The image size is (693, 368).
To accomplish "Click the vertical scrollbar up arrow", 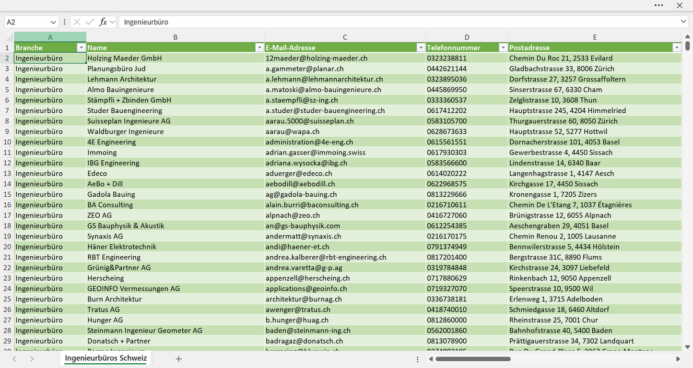I will (688, 37).
